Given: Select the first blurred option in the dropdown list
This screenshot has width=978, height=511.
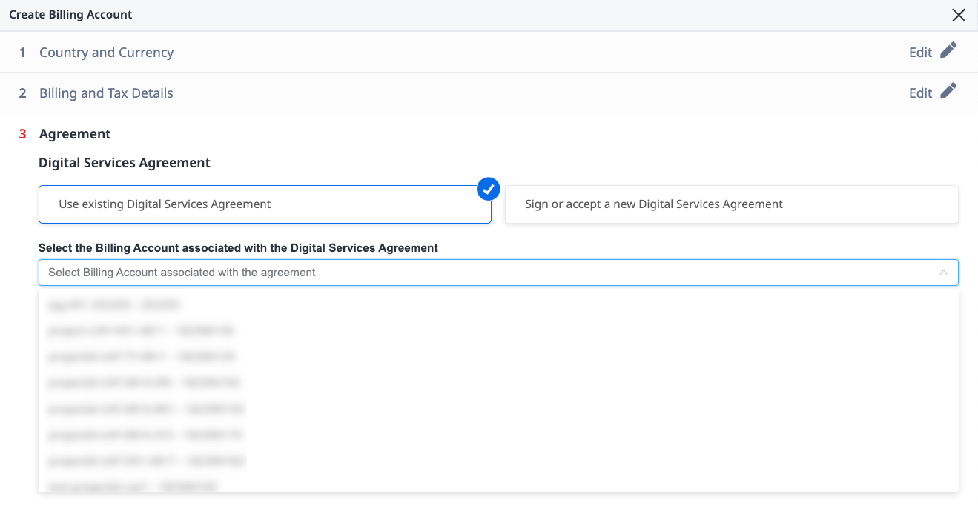Looking at the screenshot, I should coord(114,304).
